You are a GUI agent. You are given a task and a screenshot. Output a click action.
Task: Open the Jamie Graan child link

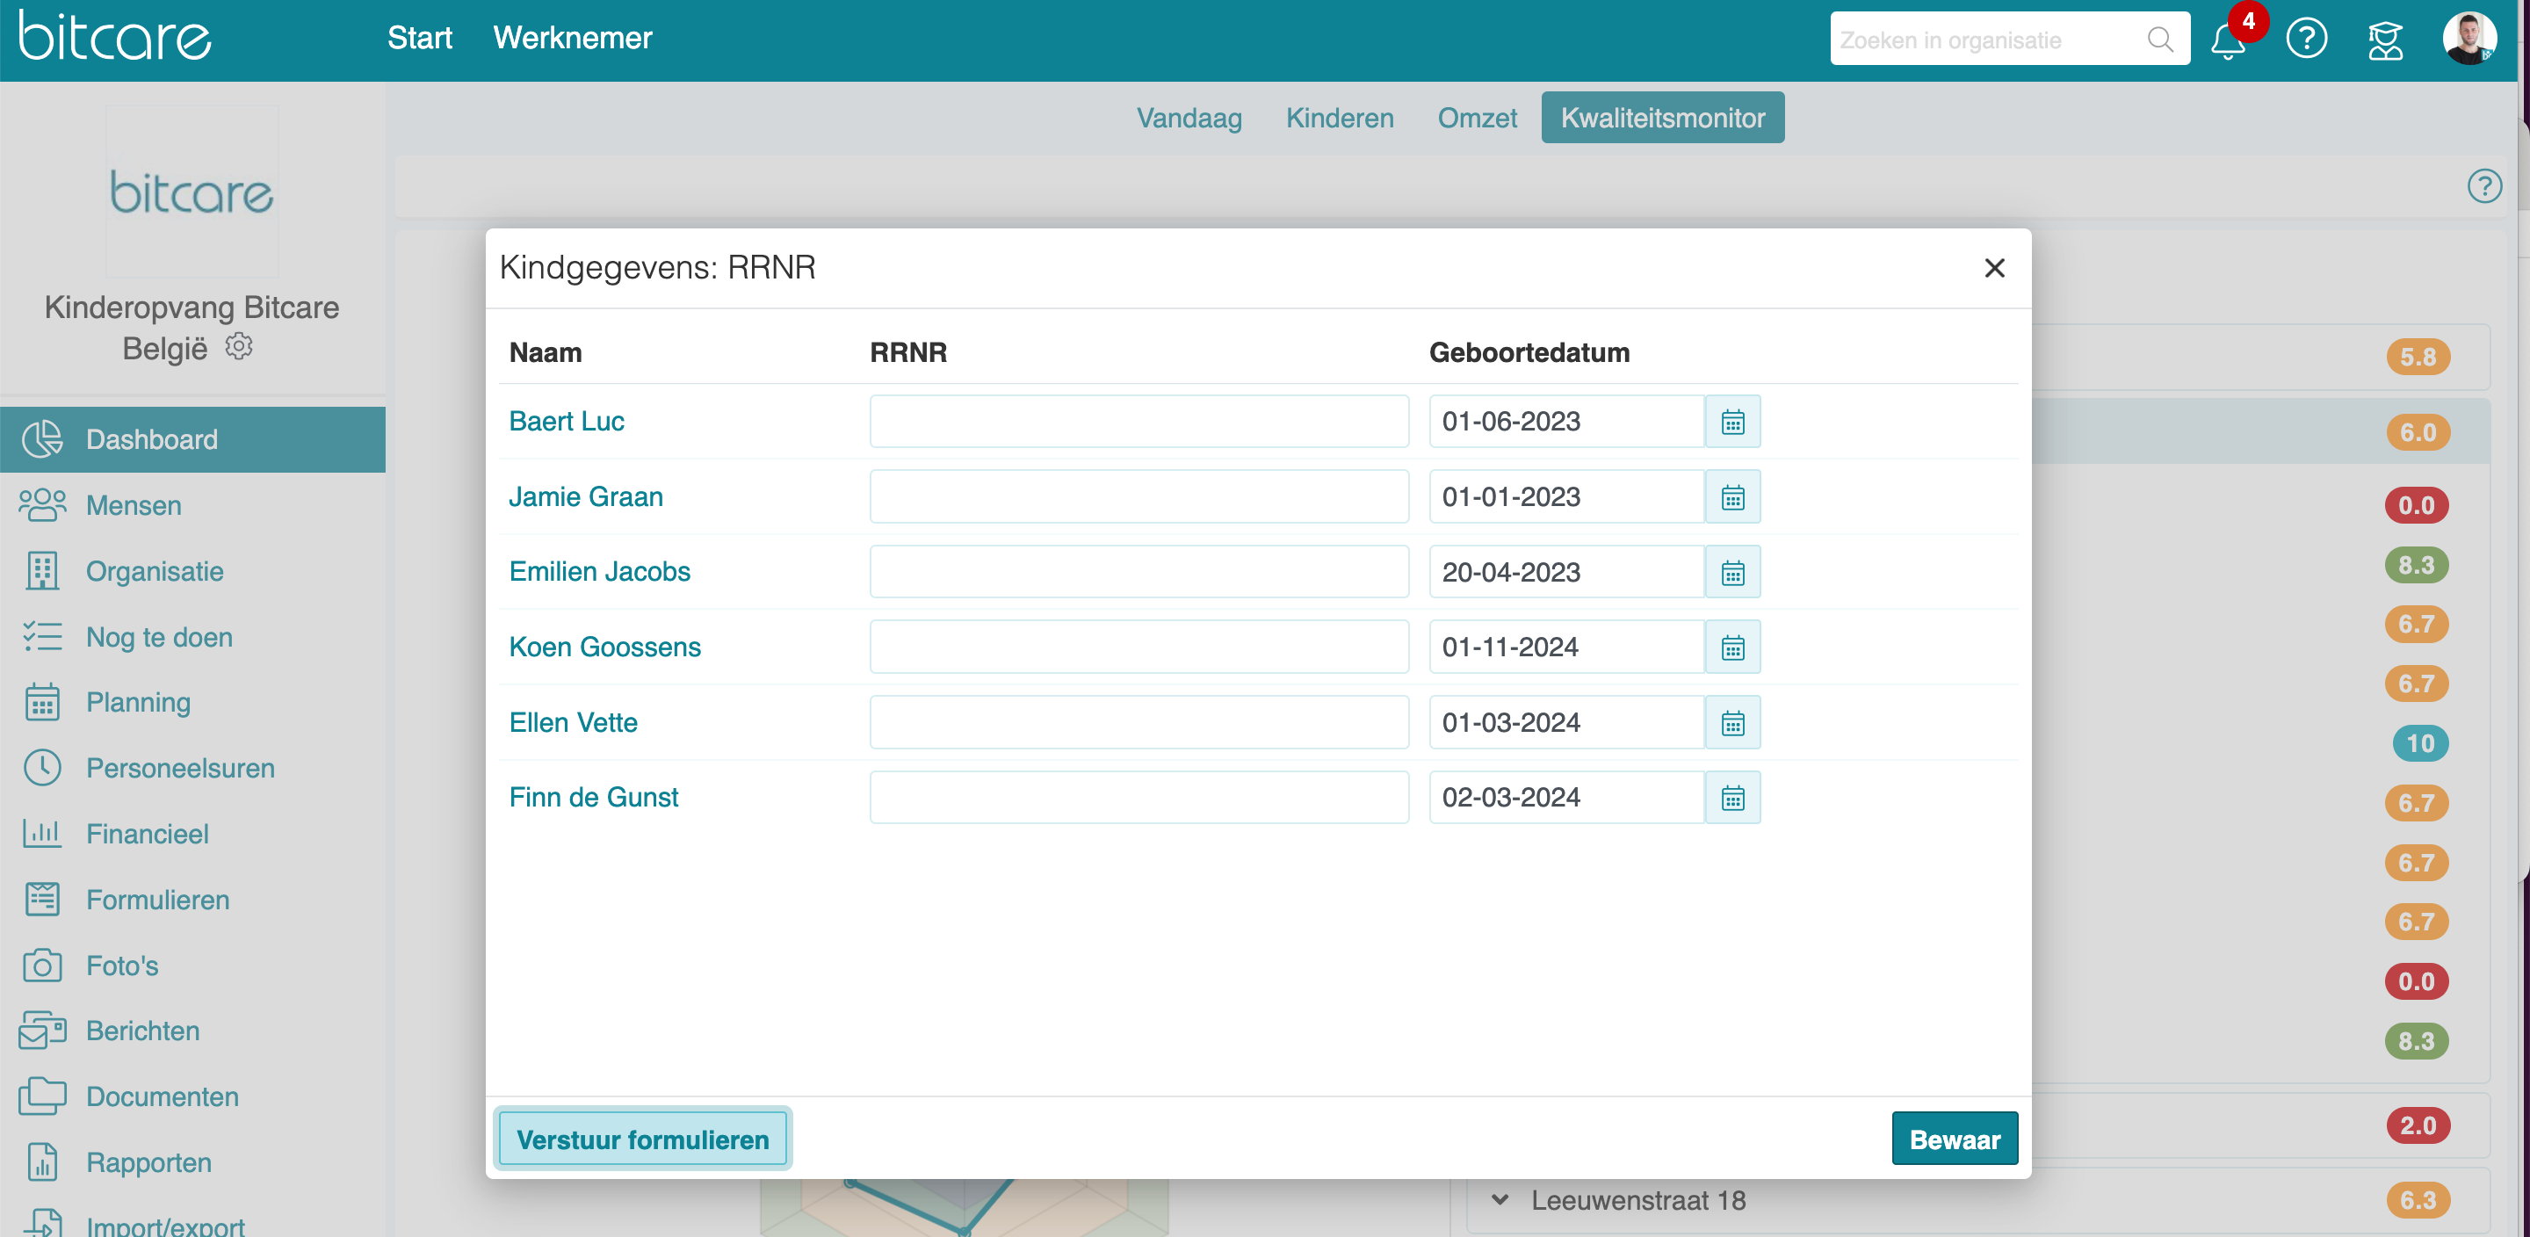[x=585, y=496]
